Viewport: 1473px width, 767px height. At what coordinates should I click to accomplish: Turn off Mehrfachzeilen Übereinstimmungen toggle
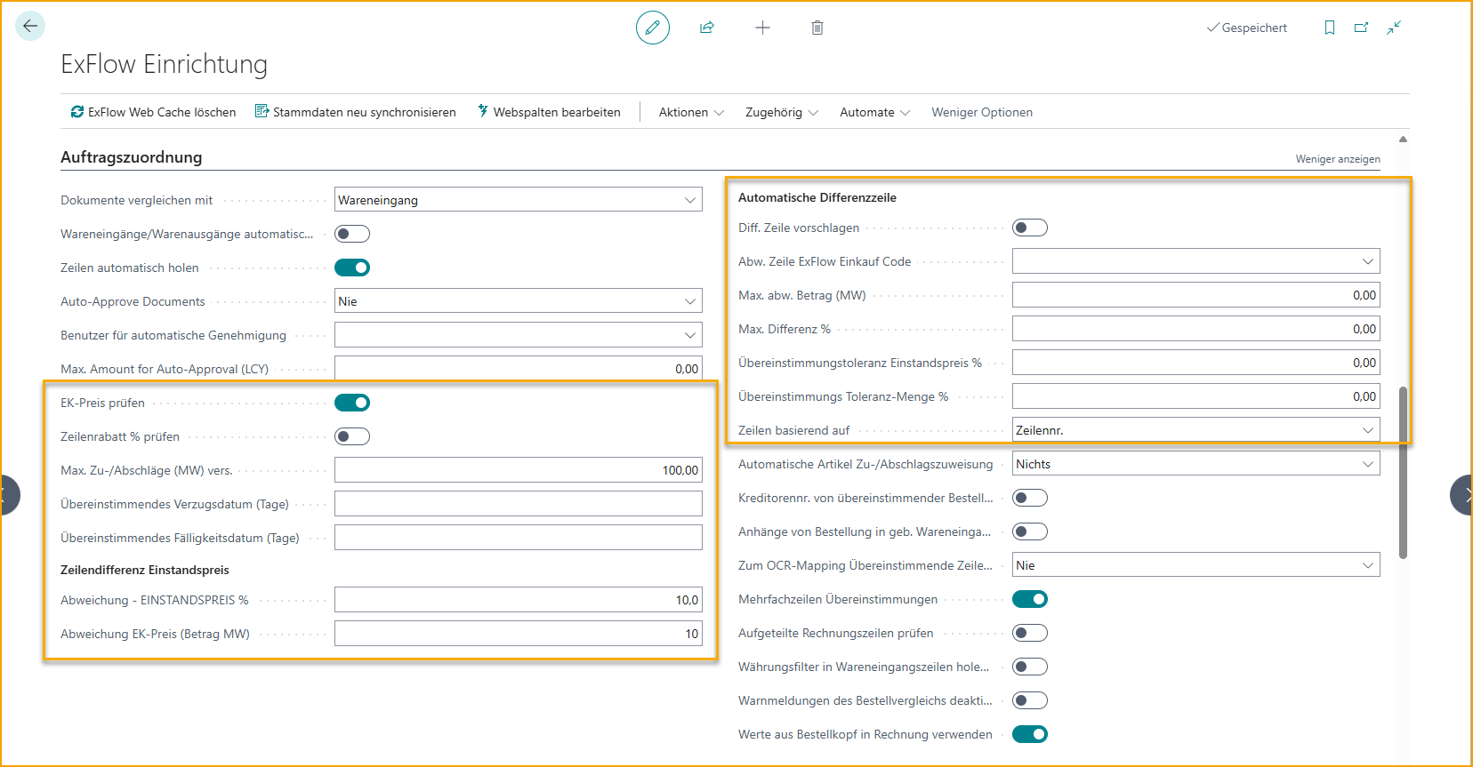(x=1030, y=599)
